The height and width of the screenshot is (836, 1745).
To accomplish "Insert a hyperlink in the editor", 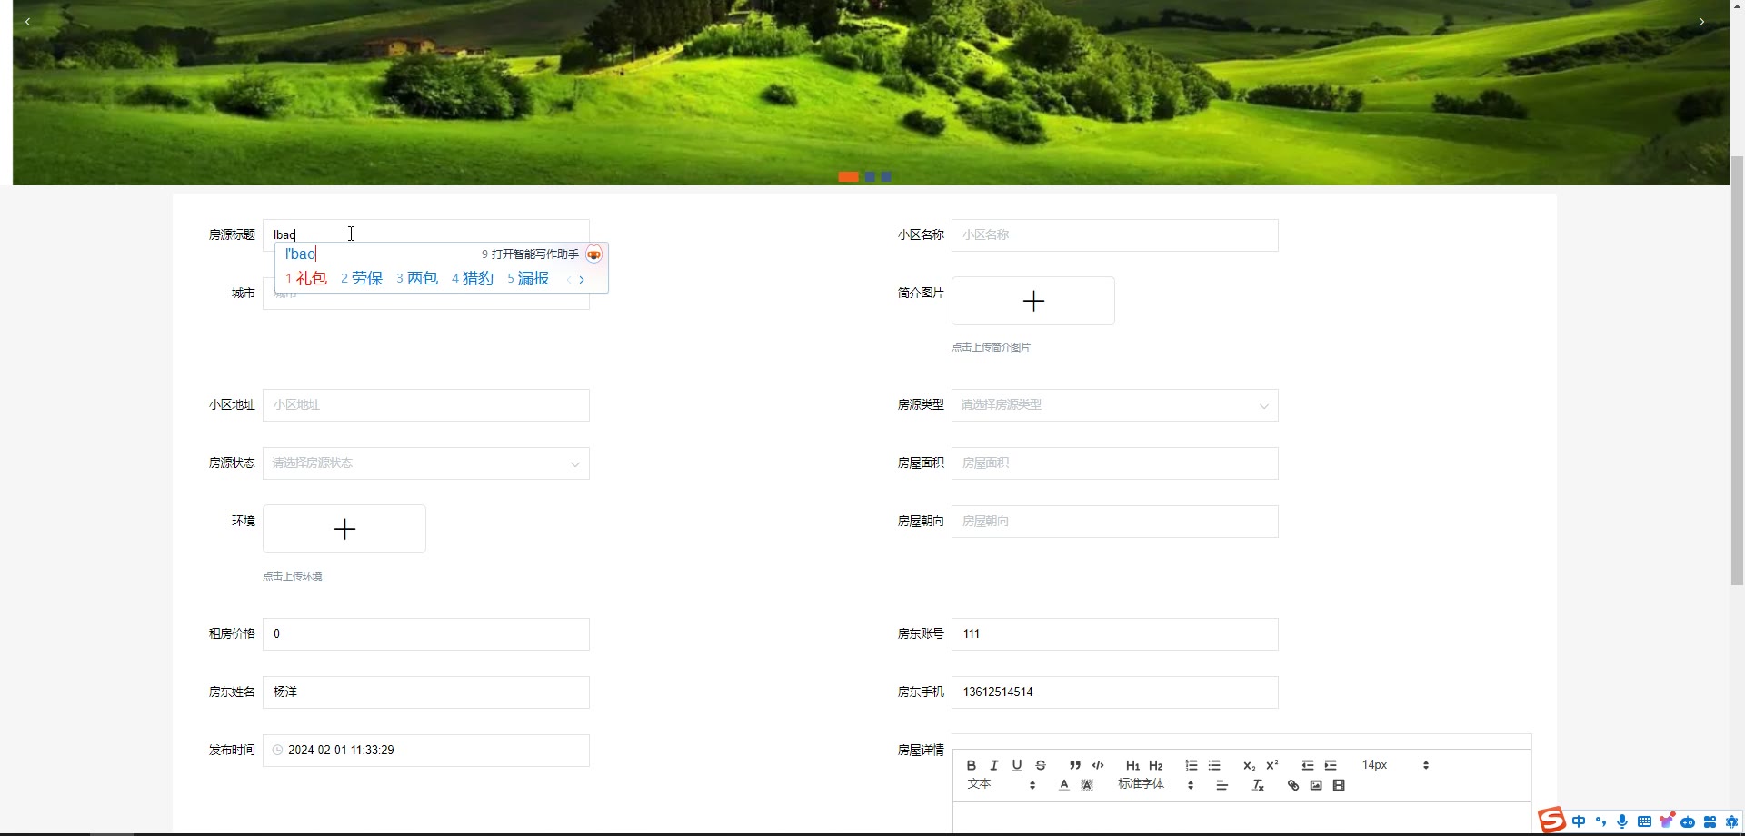I will [x=1293, y=785].
